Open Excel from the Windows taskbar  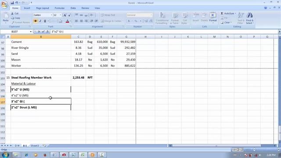pos(83,155)
